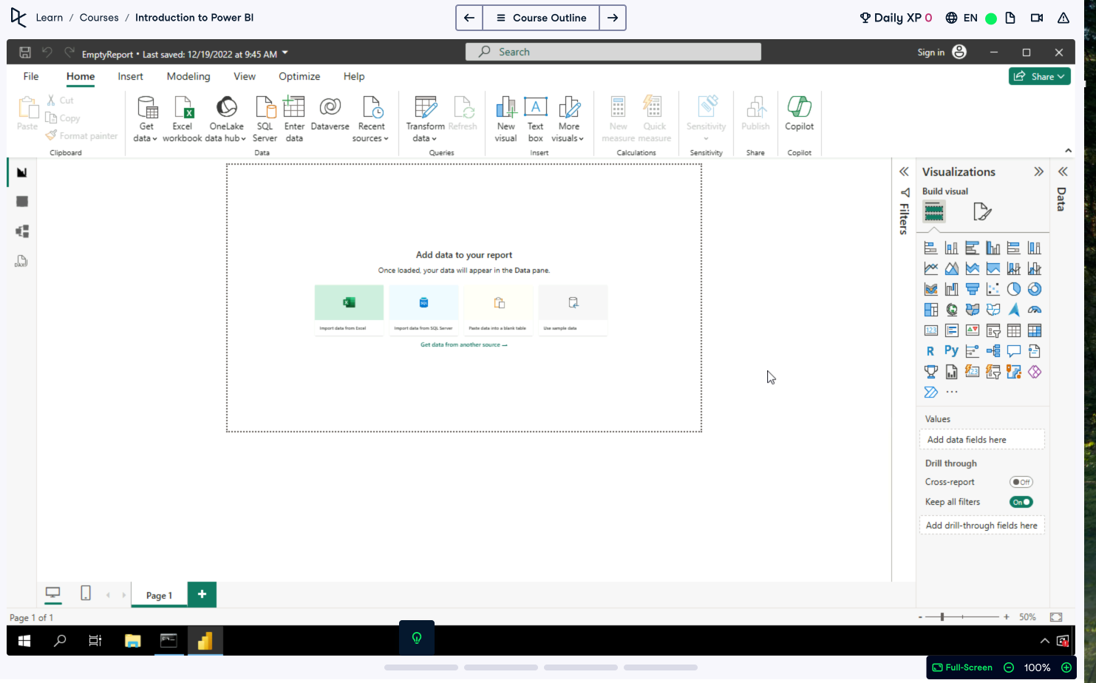Click the Build visual icon
This screenshot has width=1096, height=683.
(934, 212)
